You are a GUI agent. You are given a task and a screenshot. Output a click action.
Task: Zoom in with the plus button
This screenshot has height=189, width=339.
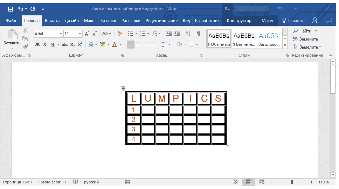click(x=312, y=182)
